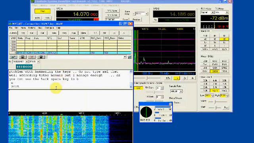Click the AutoCQ macro button in MixW
Image resolution: width=254 pixels, height=143 pixels.
point(13,33)
